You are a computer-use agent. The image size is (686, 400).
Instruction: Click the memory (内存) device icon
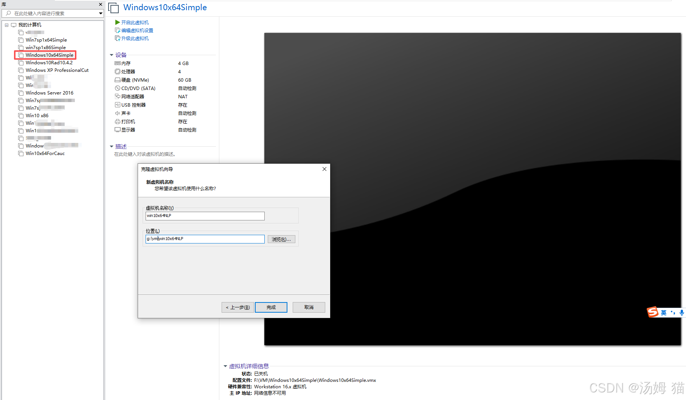click(118, 63)
